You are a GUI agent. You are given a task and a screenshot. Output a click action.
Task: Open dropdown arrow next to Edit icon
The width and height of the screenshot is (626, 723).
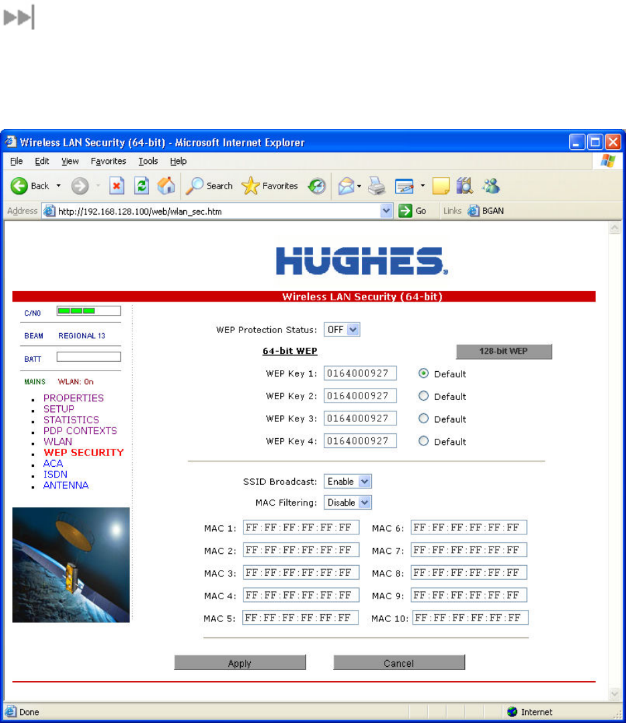(x=423, y=186)
